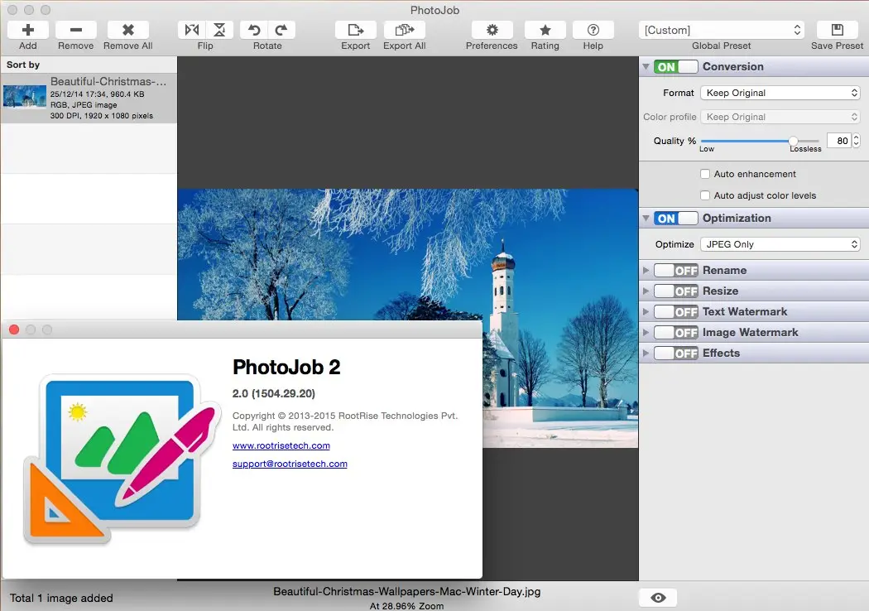Click the status bar image filename
869x611 pixels.
[407, 592]
